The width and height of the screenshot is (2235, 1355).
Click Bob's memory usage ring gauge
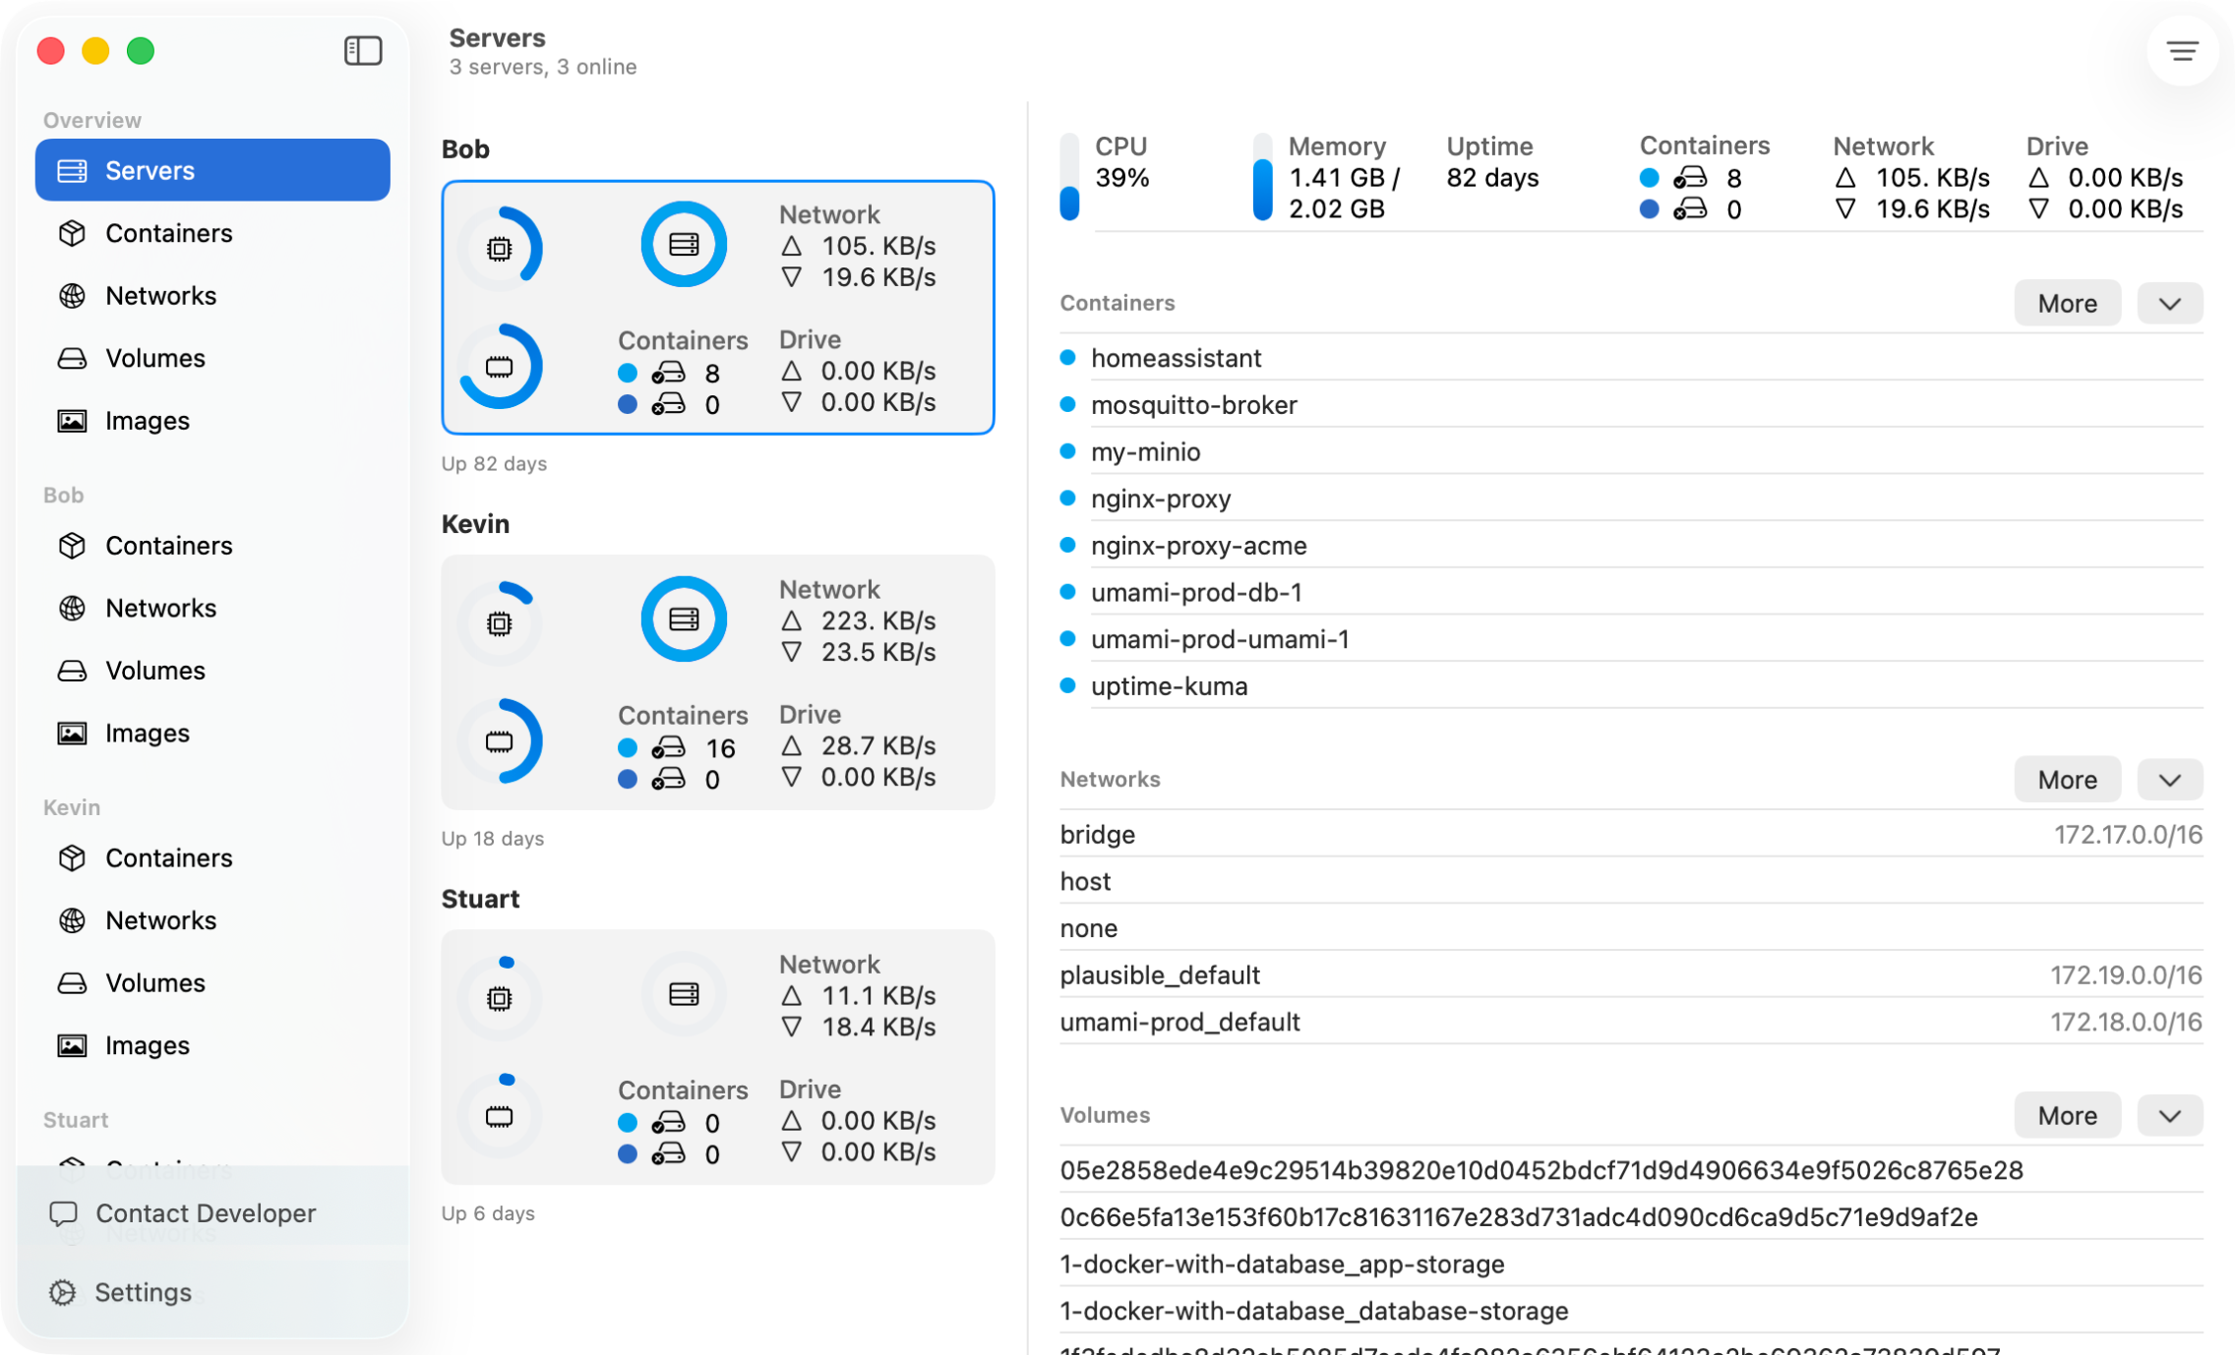(x=501, y=366)
